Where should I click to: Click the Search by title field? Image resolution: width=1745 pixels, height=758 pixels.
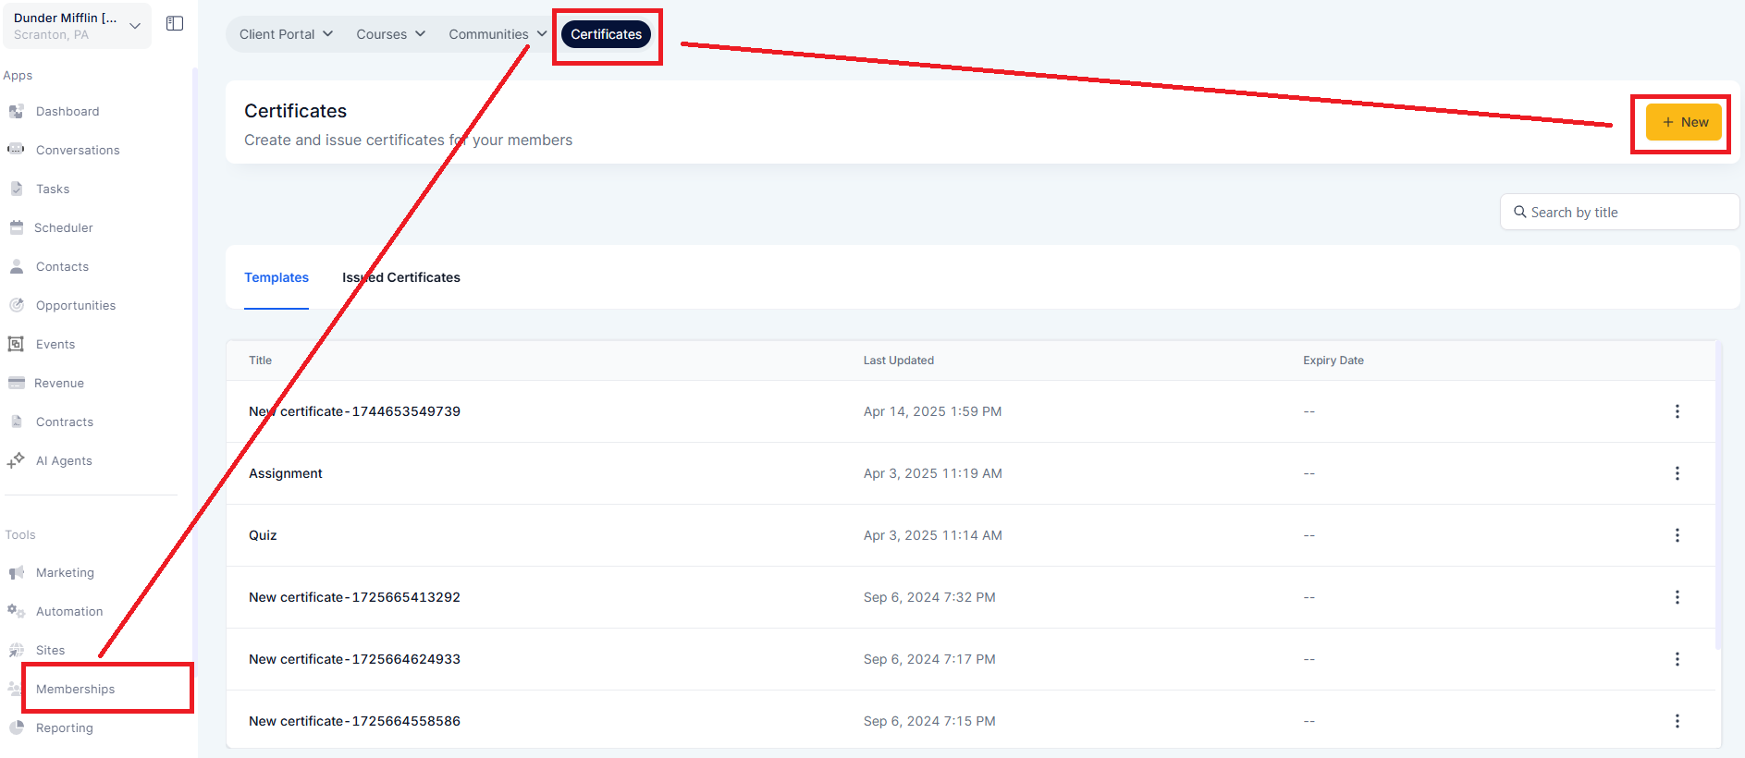point(1619,212)
